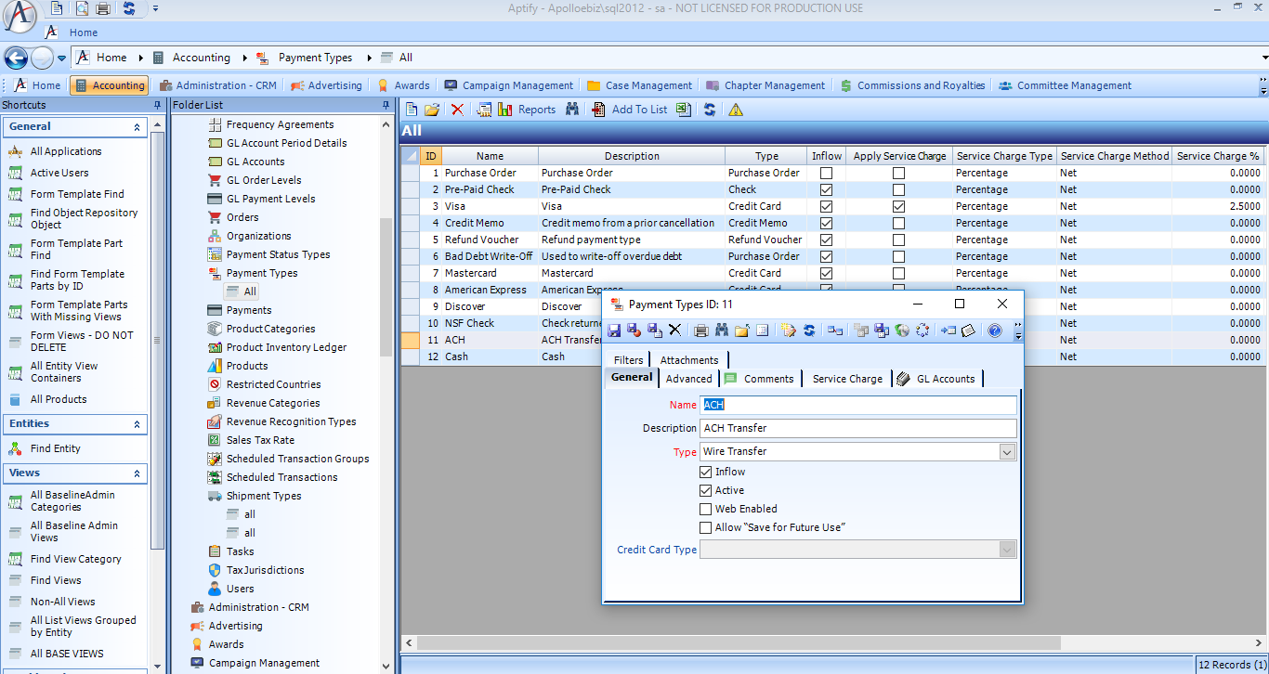Open Help using the blue question mark icon
Image resolution: width=1269 pixels, height=674 pixels.
pos(995,330)
